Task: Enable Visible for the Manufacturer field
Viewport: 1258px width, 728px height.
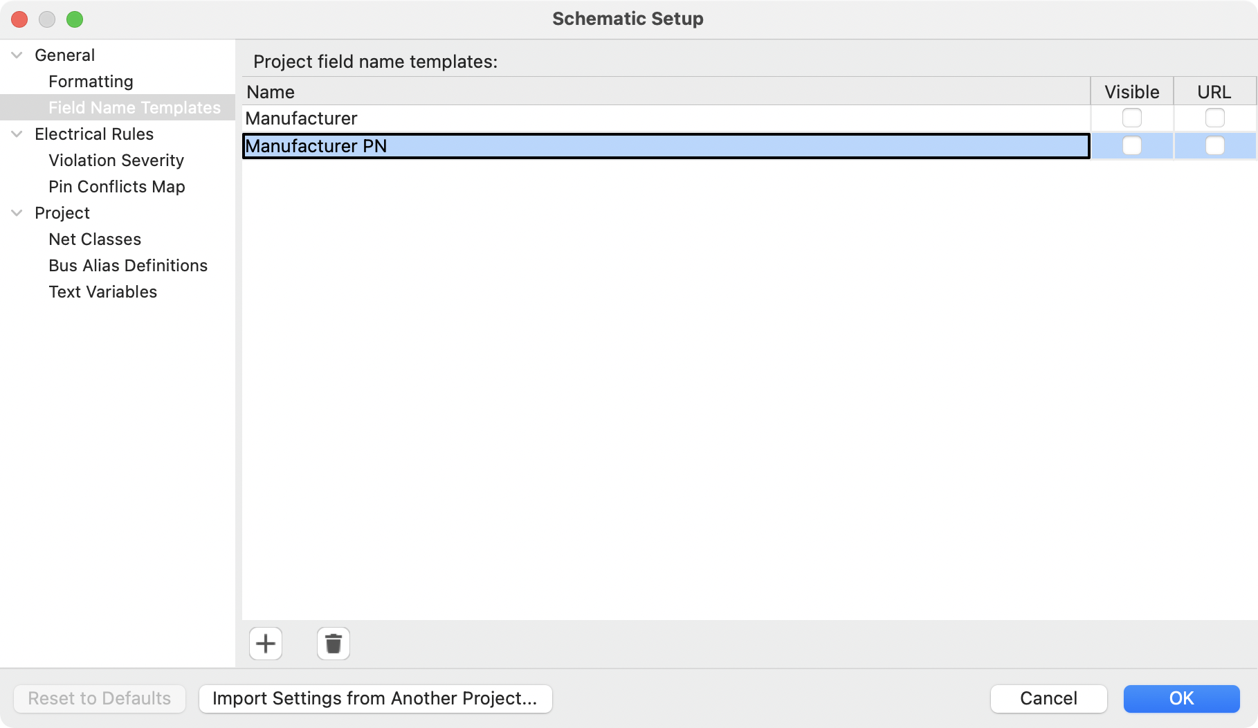Action: (x=1131, y=118)
